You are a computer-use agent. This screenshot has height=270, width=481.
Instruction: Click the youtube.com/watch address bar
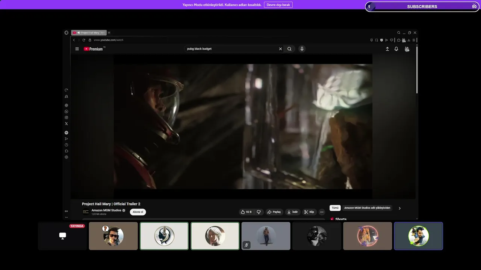coord(109,40)
